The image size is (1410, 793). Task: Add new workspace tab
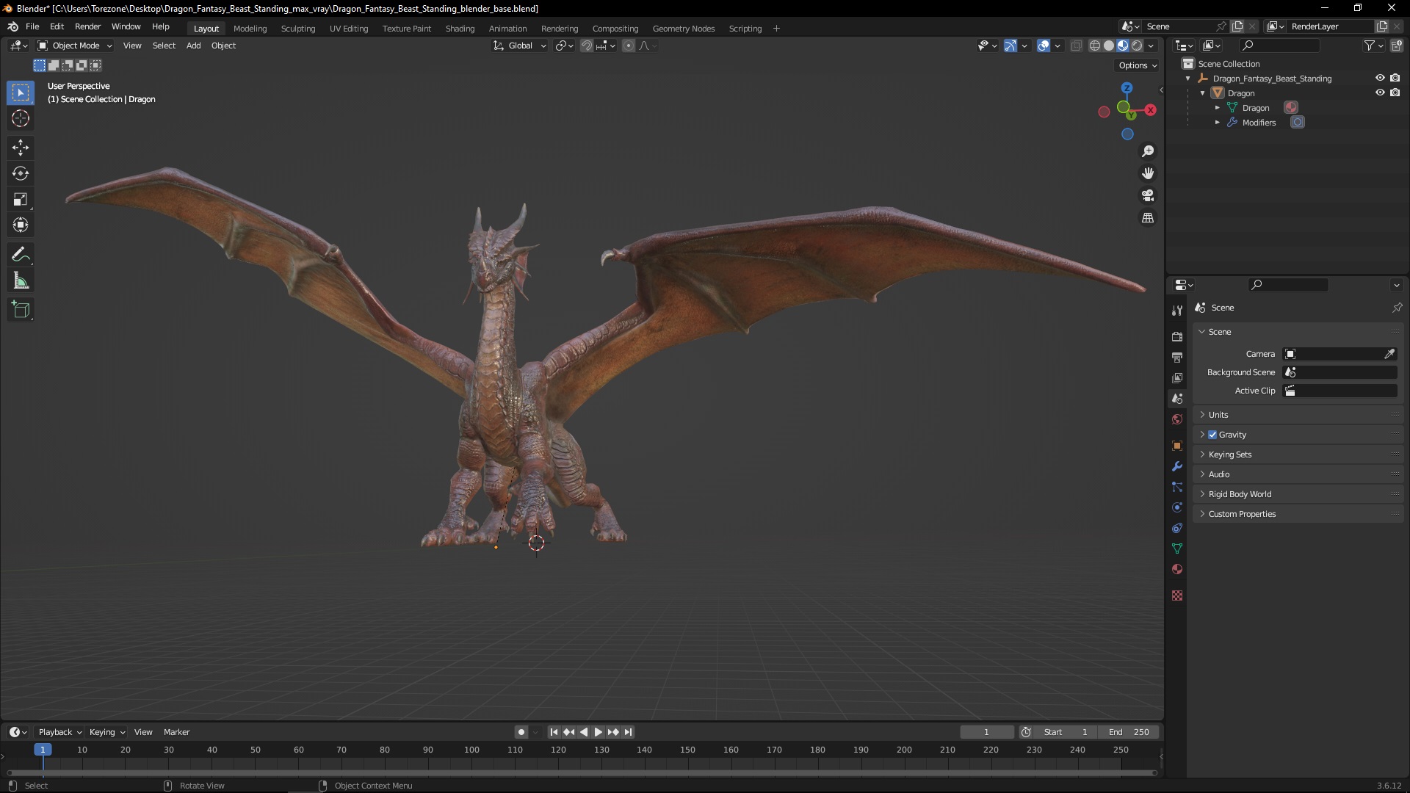click(776, 29)
